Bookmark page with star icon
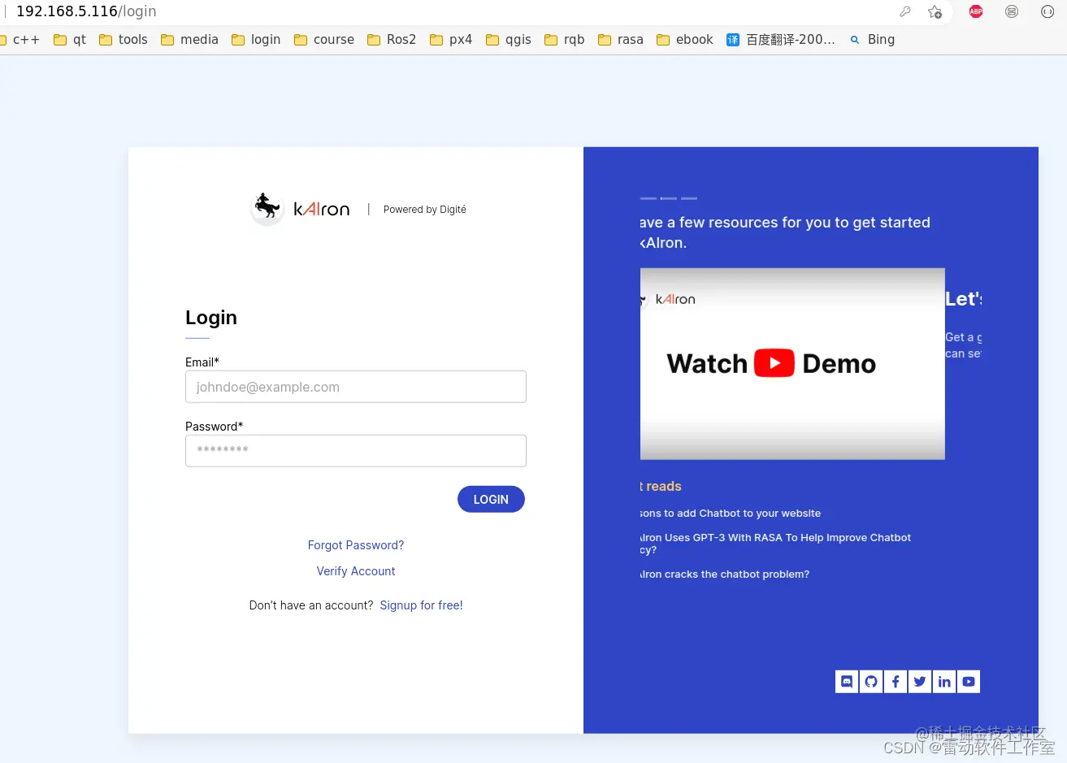This screenshot has height=763, width=1067. (x=935, y=11)
